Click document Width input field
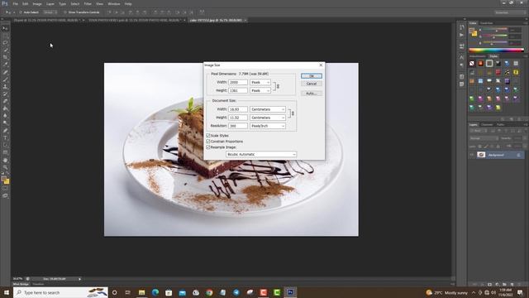 coord(238,109)
